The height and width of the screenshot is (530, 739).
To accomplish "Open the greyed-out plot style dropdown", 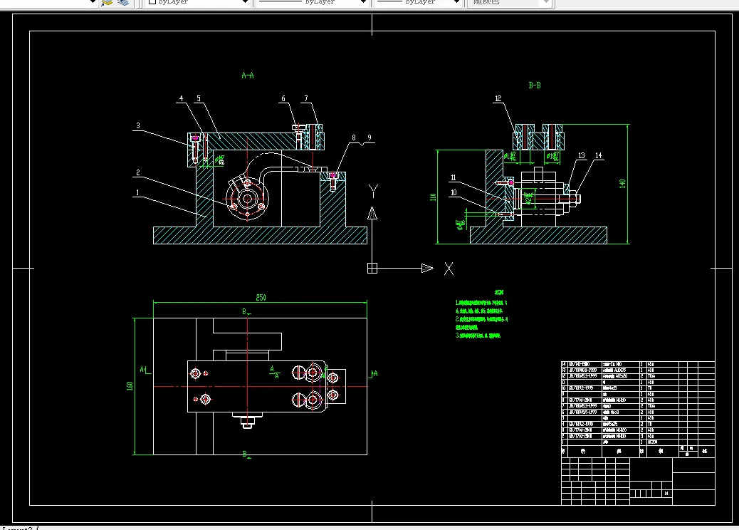I will (510, 2).
